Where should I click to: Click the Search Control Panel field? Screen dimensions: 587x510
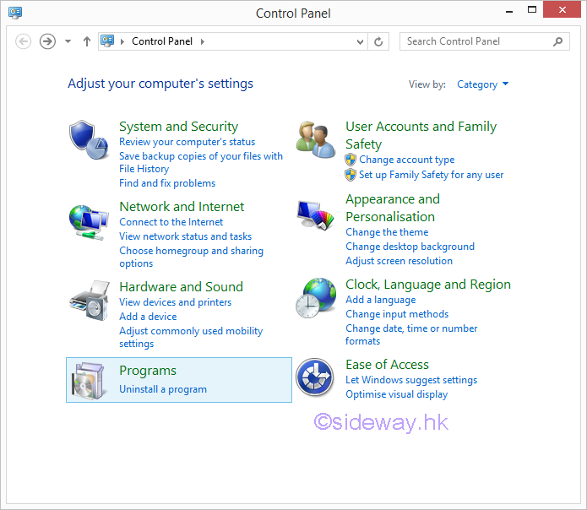(x=477, y=41)
